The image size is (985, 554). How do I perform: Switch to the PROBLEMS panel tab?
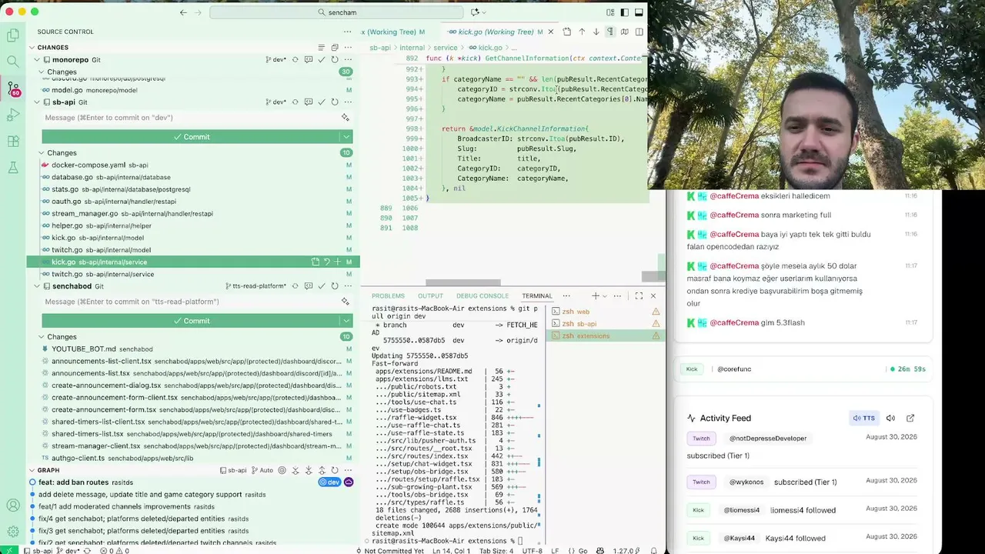click(388, 295)
